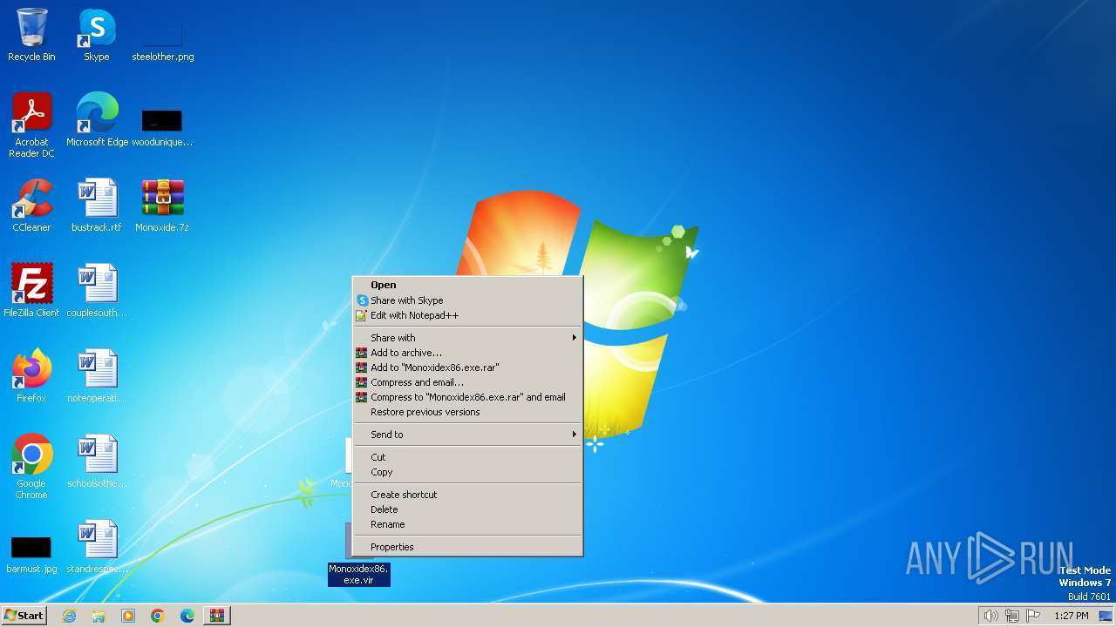Select the bustrack.rtf document icon

[97, 206]
